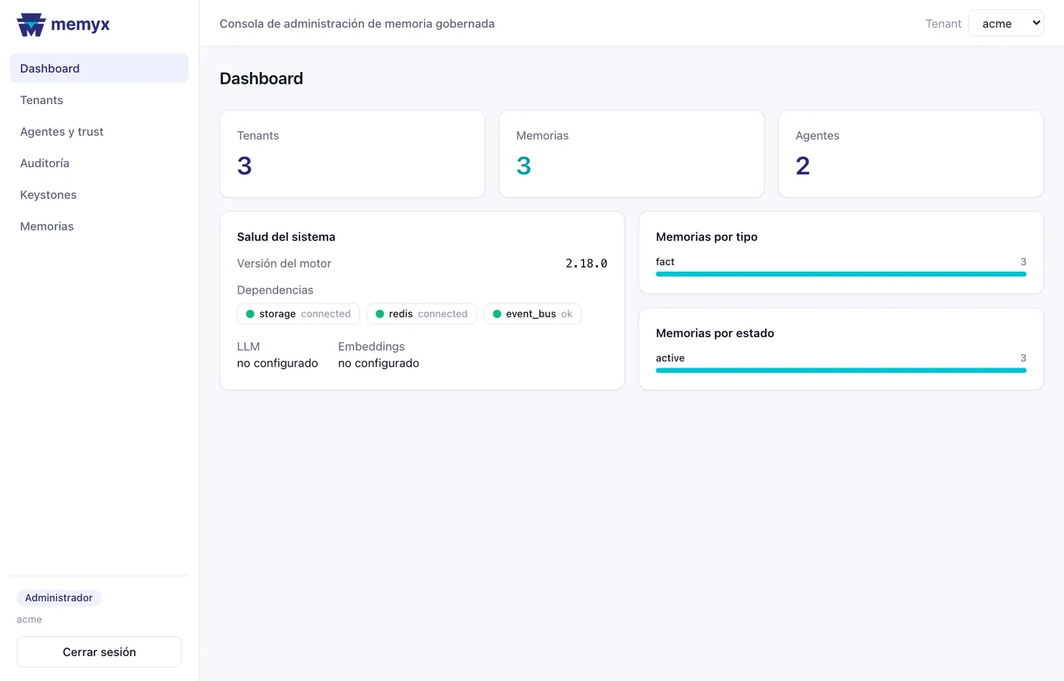Open the Auditoría sidebar item
This screenshot has width=1064, height=681.
(99, 163)
